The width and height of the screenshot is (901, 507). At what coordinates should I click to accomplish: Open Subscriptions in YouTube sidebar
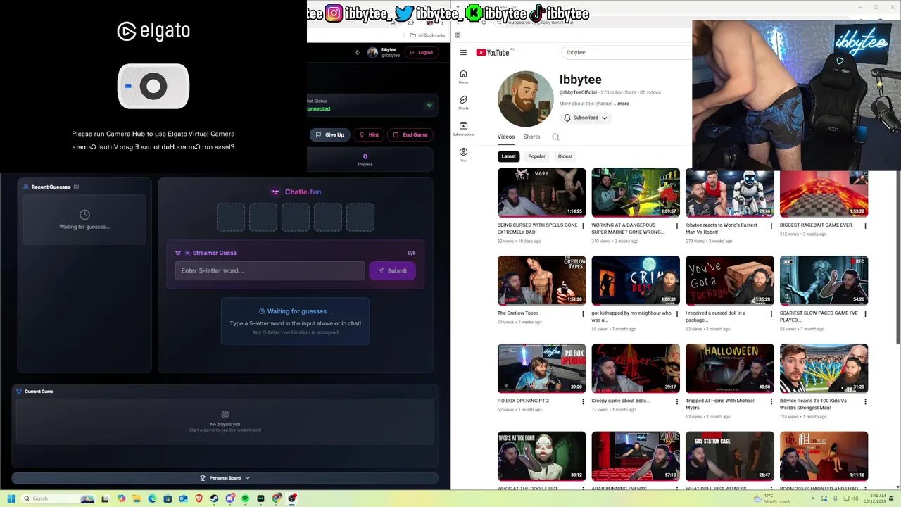coord(463,129)
